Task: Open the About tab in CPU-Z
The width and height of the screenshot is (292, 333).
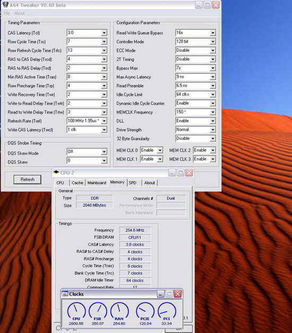Action: click(x=150, y=183)
